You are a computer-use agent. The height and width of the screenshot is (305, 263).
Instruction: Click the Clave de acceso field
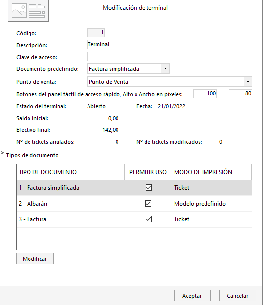click(x=110, y=57)
